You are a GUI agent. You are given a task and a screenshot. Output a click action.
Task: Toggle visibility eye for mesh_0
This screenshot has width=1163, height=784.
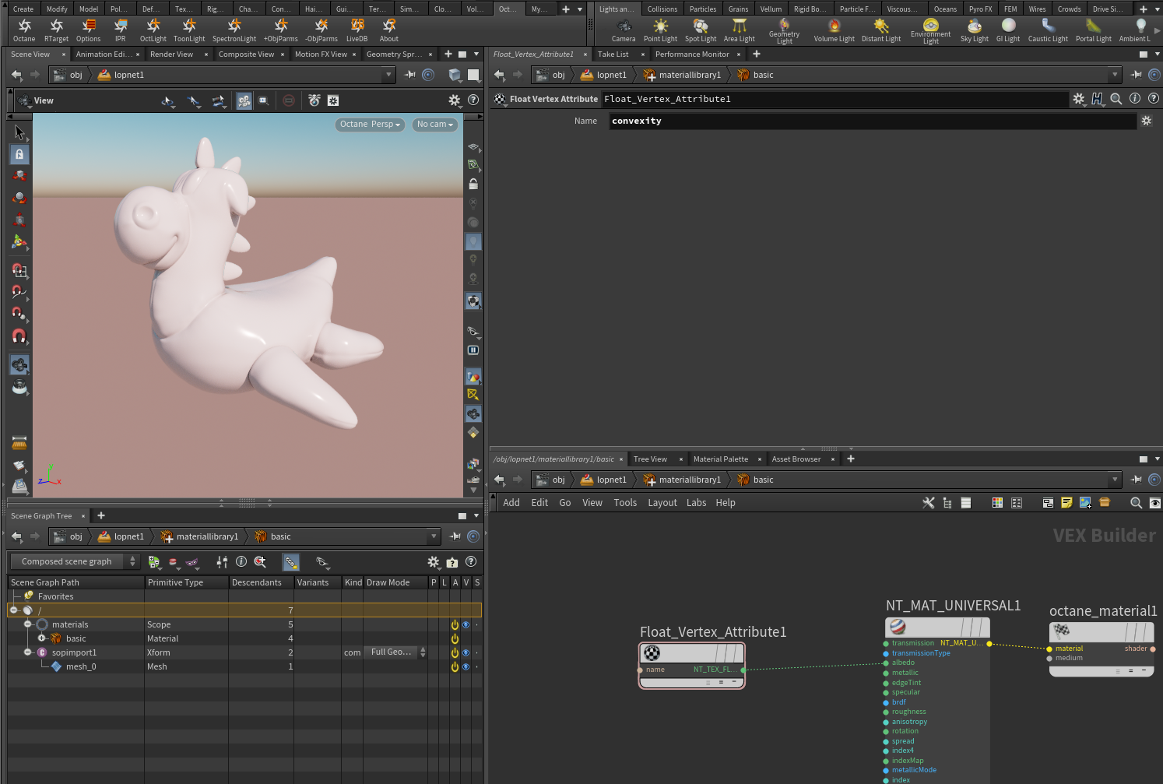[x=466, y=666]
